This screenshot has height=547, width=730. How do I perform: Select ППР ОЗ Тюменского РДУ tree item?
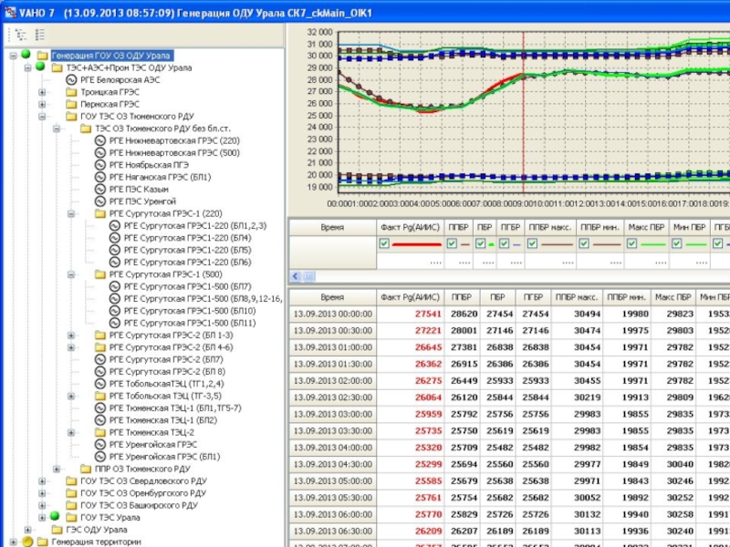tap(142, 469)
